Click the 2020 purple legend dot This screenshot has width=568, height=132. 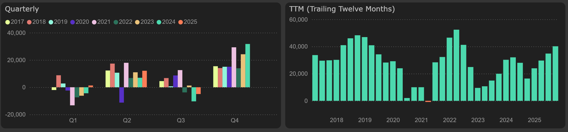coord(73,22)
